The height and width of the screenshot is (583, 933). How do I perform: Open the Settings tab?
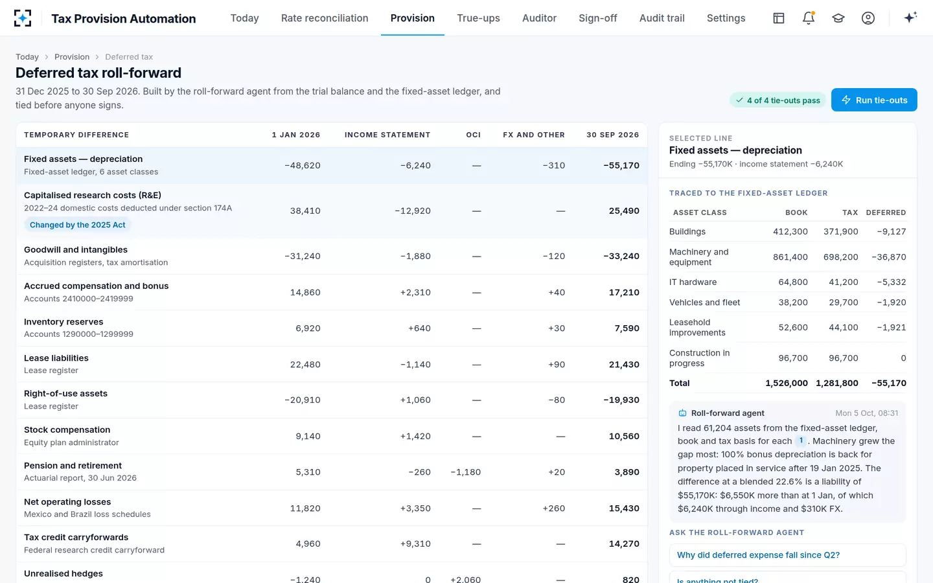[x=726, y=18]
